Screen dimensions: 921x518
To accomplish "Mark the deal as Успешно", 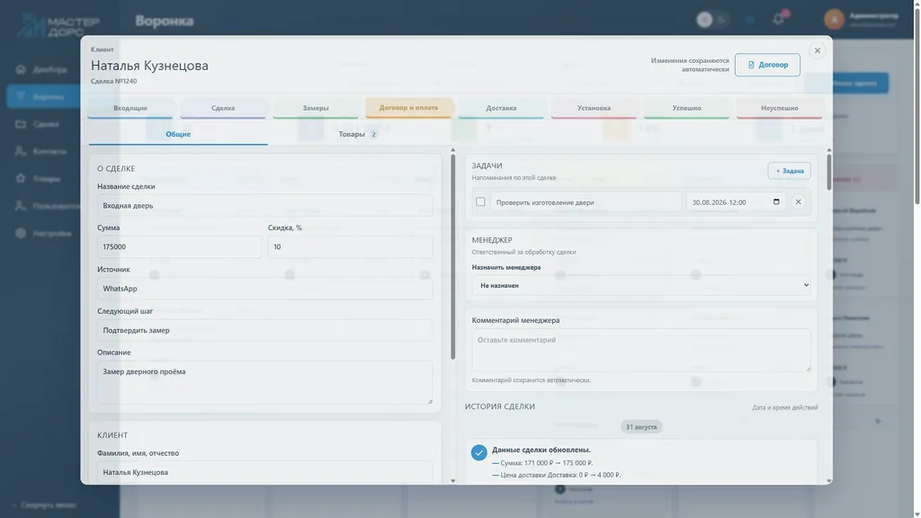I will click(x=686, y=108).
